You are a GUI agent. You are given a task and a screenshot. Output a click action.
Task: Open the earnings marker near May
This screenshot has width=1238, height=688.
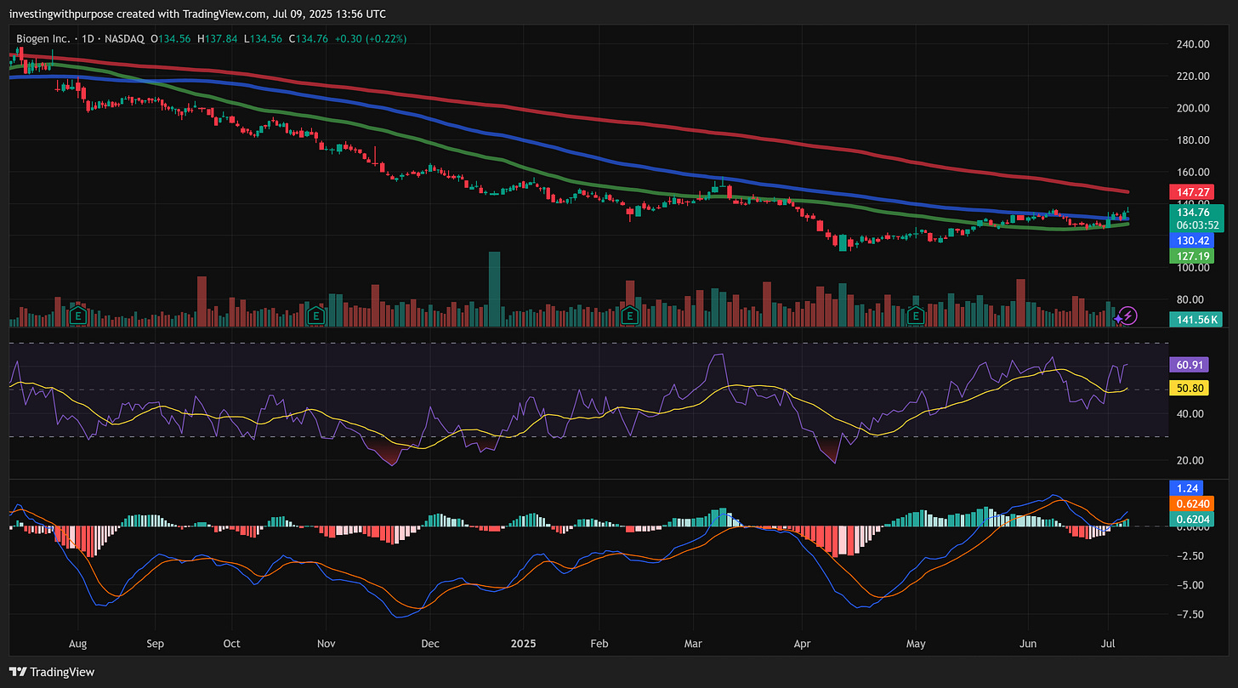click(916, 316)
